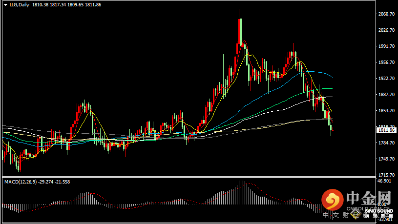Select the MACD(12,26,9) indicator label
Screen dimensions: 398x224
tap(21, 182)
